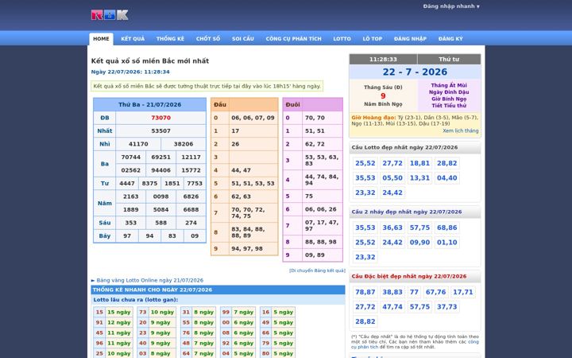Click lotto gan number 16
Image resolution: width=572 pixels, height=358 pixels.
tap(265, 312)
